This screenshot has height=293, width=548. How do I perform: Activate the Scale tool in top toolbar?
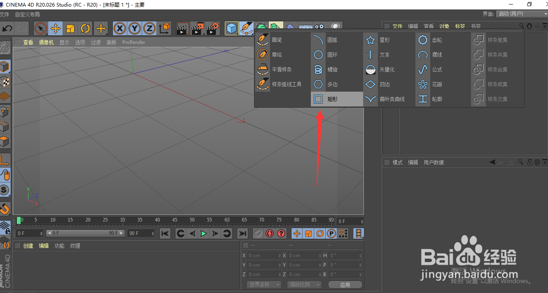click(x=70, y=28)
